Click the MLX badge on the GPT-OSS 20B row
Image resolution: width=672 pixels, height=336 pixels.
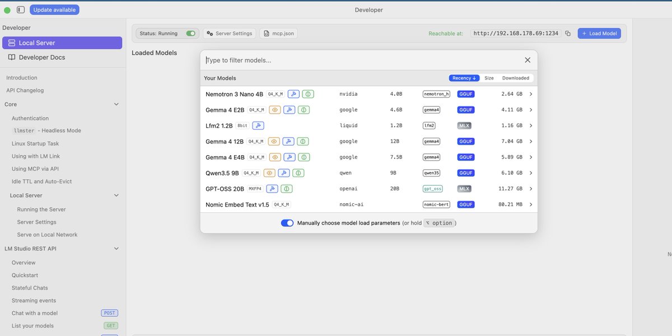pos(464,189)
